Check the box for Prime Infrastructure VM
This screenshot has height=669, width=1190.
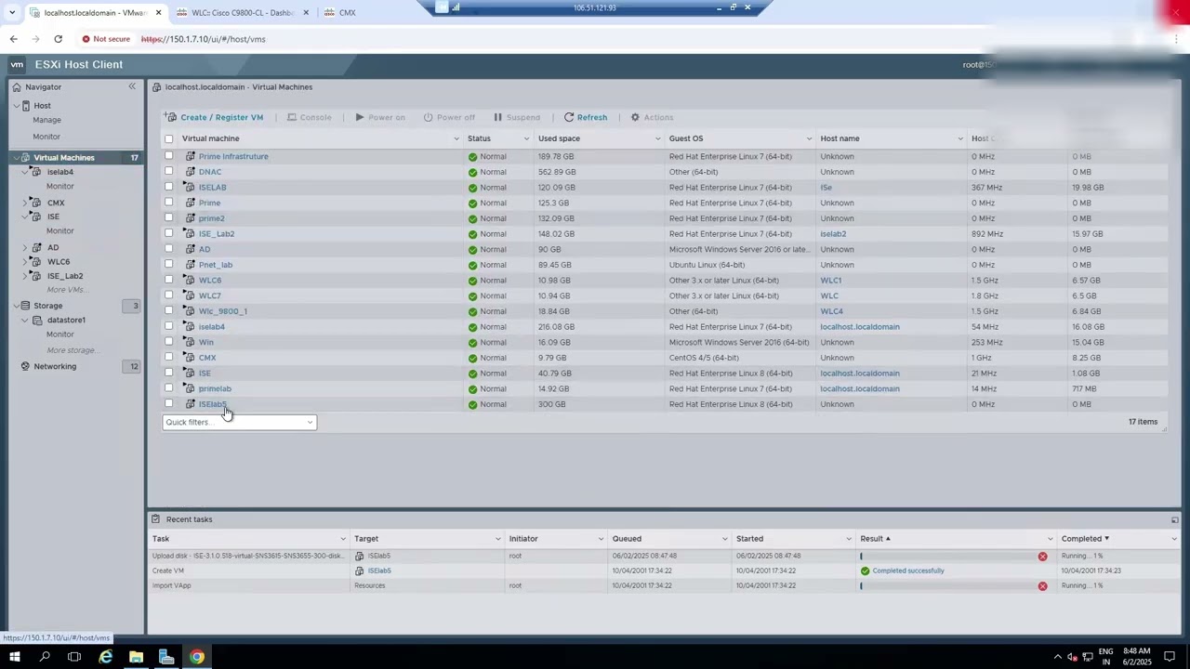click(x=168, y=156)
